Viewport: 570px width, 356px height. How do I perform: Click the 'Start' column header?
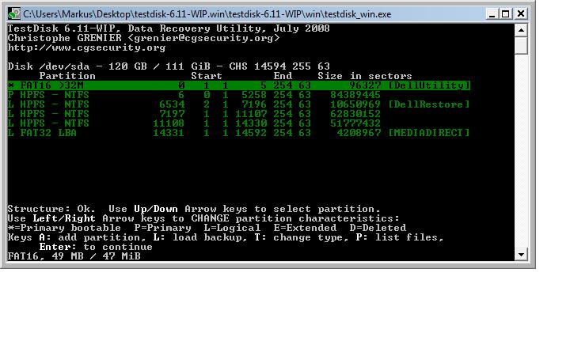pyautogui.click(x=207, y=76)
